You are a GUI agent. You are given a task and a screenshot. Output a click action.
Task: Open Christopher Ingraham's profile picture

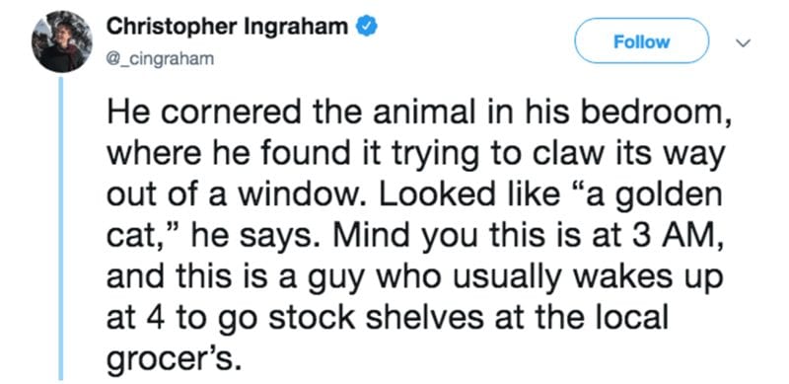coord(62,41)
